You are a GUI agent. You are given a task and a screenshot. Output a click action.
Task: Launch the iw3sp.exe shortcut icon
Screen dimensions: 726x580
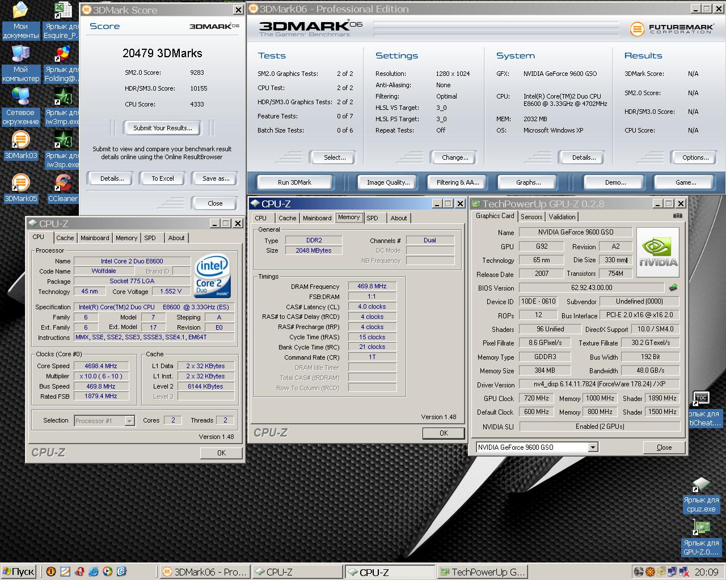[x=62, y=150]
